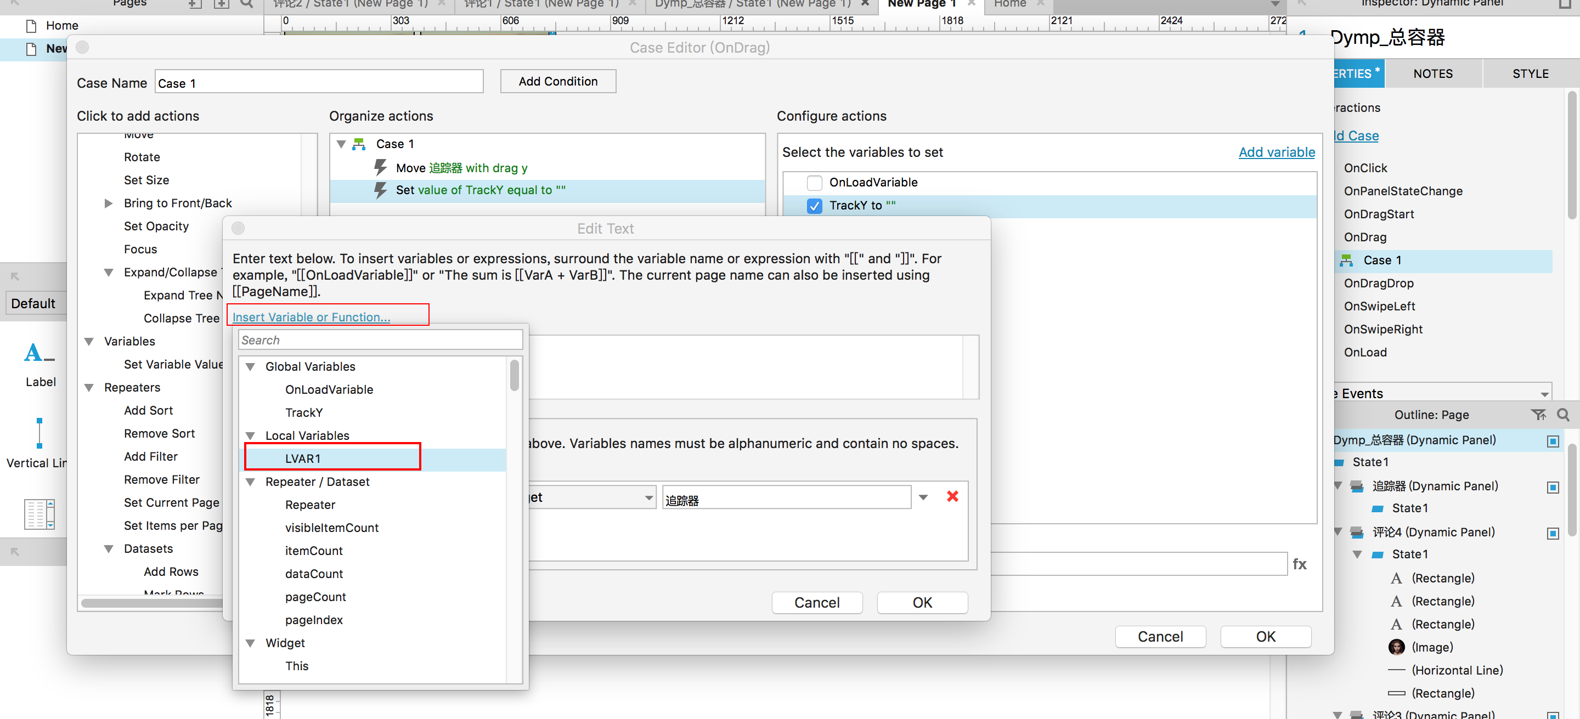Click the fx function button
The height and width of the screenshot is (719, 1580).
1299,564
